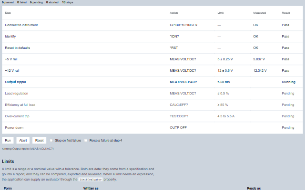Click the Abort button
The image size is (305, 190).
[x=23, y=141]
